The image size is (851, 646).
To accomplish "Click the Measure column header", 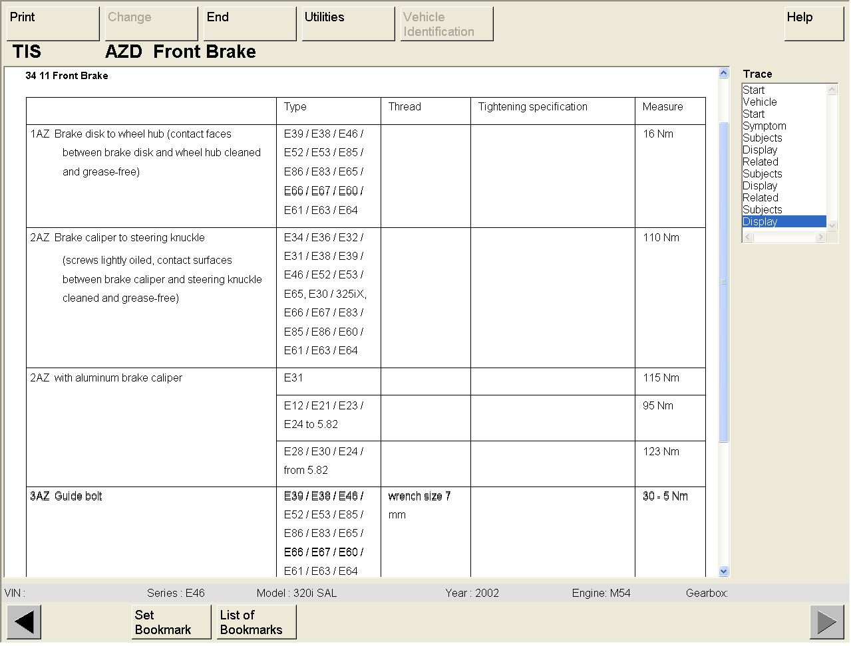I will click(x=663, y=107).
